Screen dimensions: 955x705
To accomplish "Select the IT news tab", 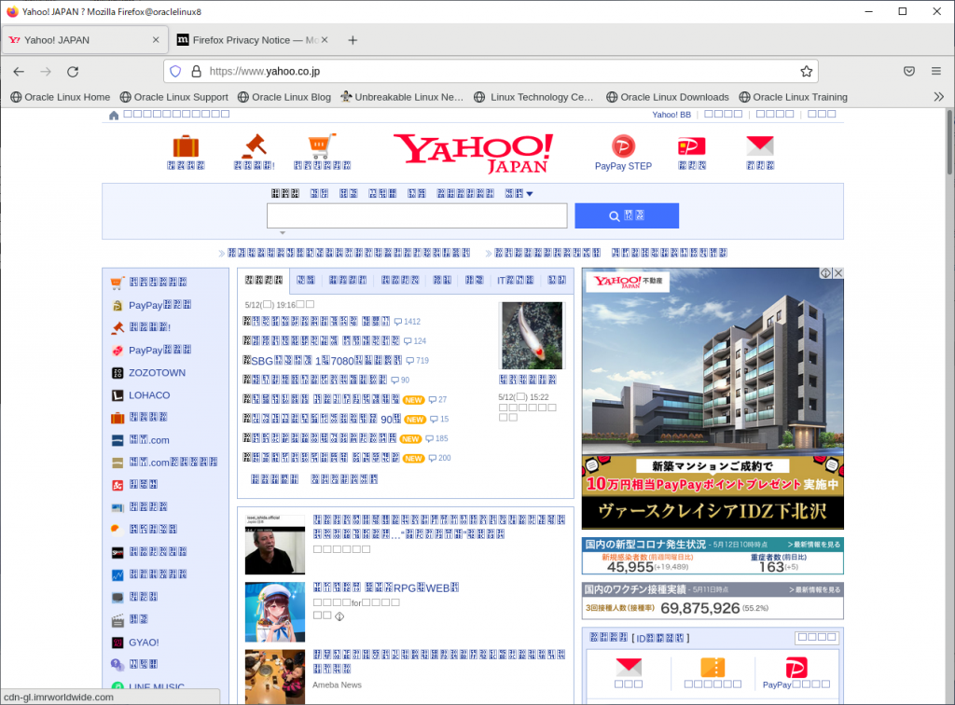I will [515, 280].
